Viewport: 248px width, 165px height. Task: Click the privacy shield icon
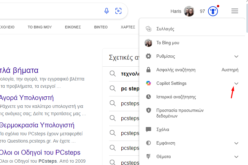pos(148,110)
